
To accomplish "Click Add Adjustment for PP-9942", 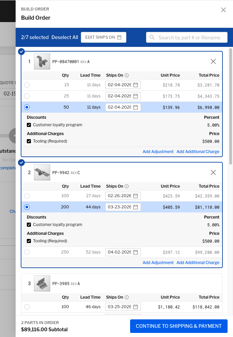I will (x=158, y=263).
